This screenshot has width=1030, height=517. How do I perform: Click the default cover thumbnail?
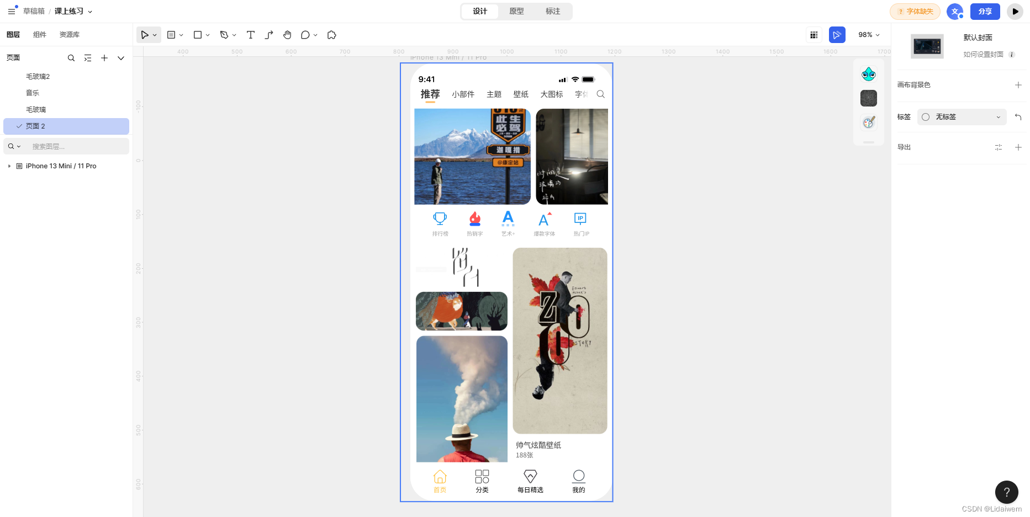(x=927, y=46)
